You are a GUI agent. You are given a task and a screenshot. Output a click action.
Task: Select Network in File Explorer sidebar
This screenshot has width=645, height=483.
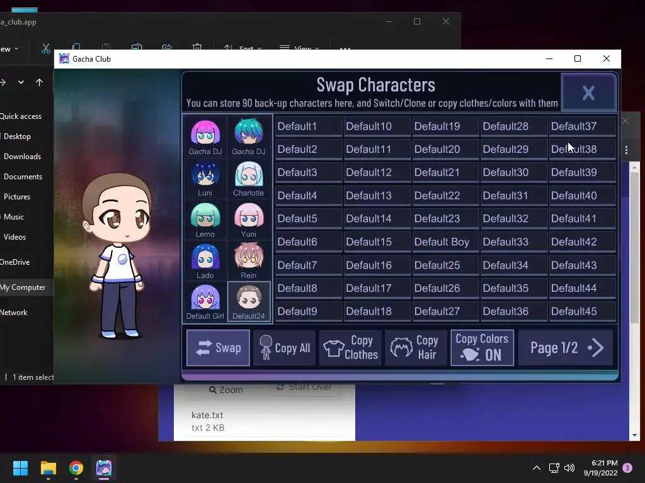[14, 313]
